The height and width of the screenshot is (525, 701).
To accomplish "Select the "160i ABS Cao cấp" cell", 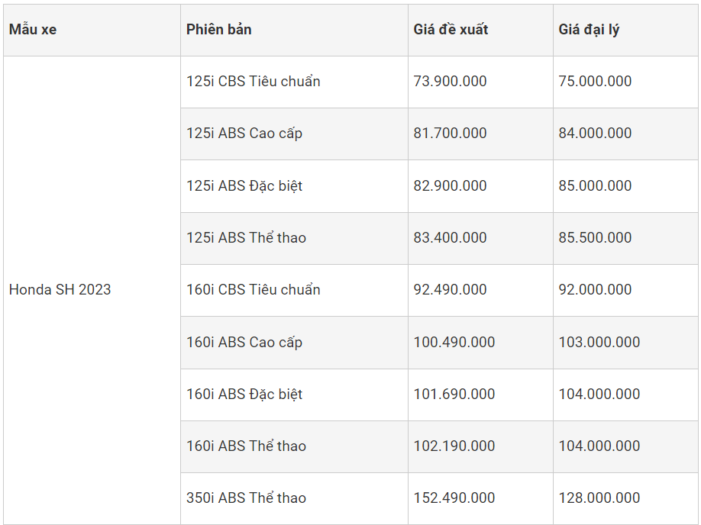I will [x=244, y=343].
